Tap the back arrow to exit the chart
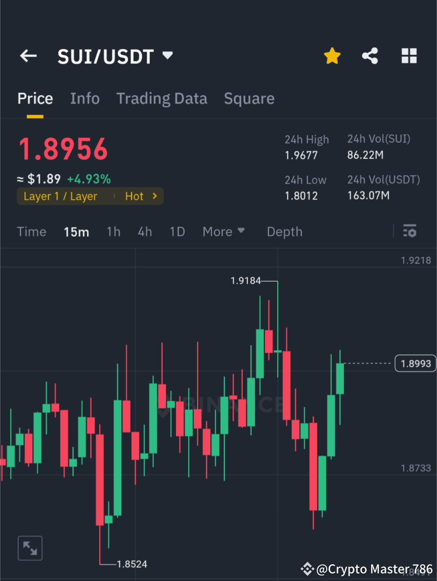 28,56
